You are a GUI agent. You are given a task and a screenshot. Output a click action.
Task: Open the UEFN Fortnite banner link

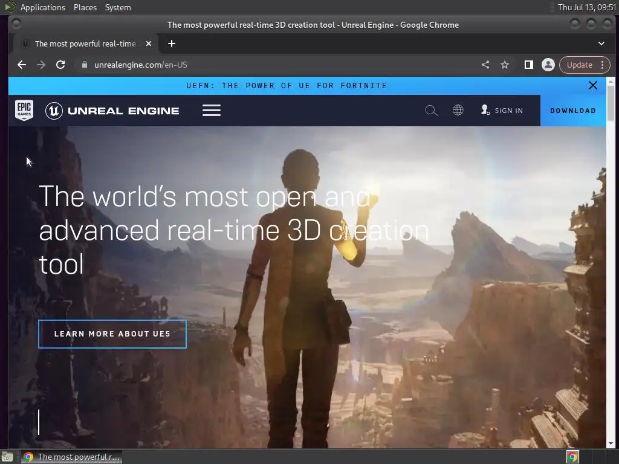pyautogui.click(x=287, y=86)
